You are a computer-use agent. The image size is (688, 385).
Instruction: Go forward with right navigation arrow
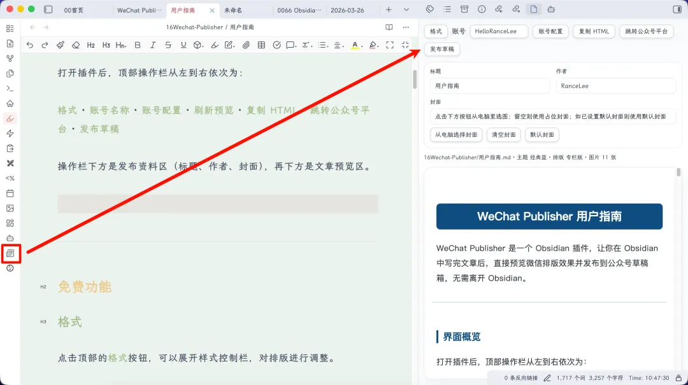tap(46, 27)
